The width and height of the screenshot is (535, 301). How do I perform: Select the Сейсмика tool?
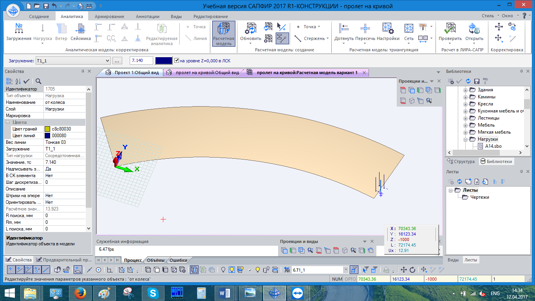click(x=81, y=32)
